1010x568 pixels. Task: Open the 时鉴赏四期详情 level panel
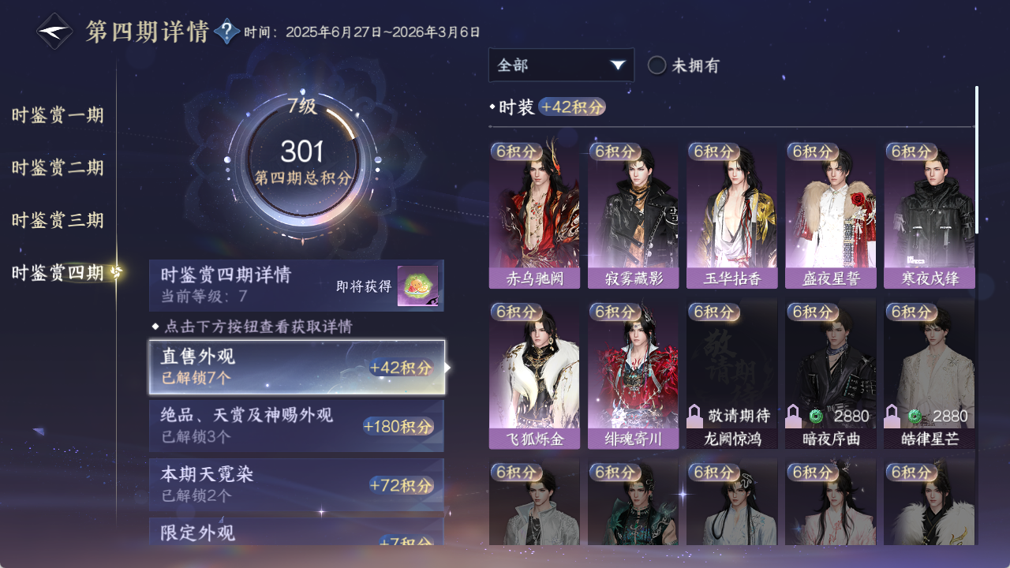click(x=297, y=286)
